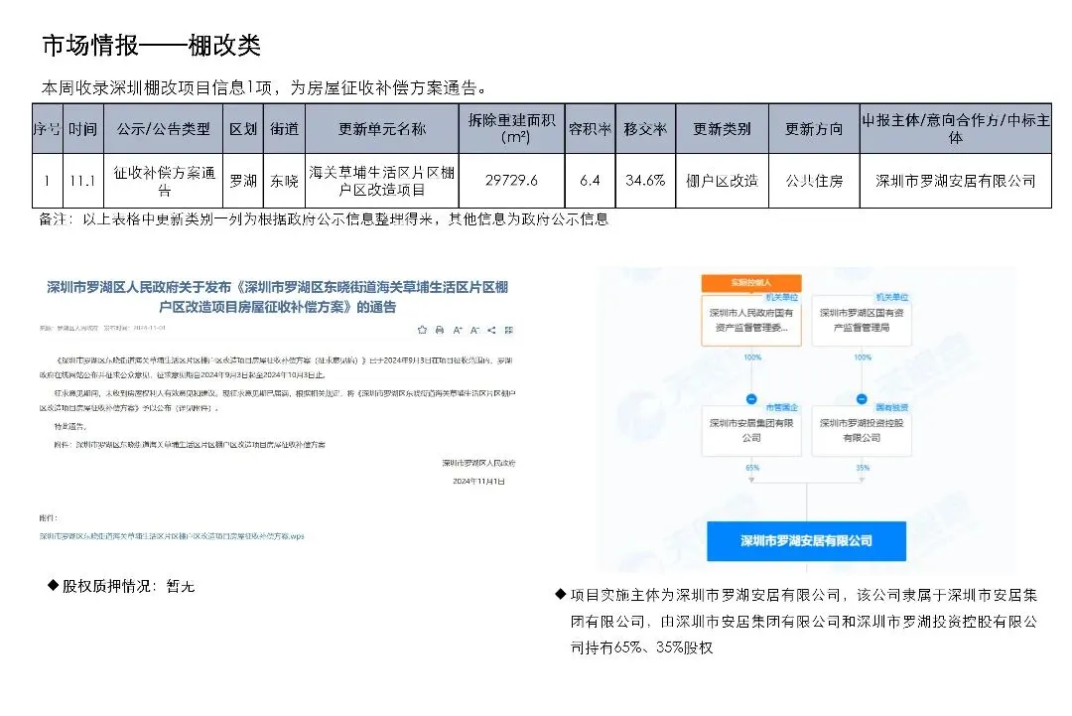Click the table header 区划

pyautogui.click(x=243, y=128)
